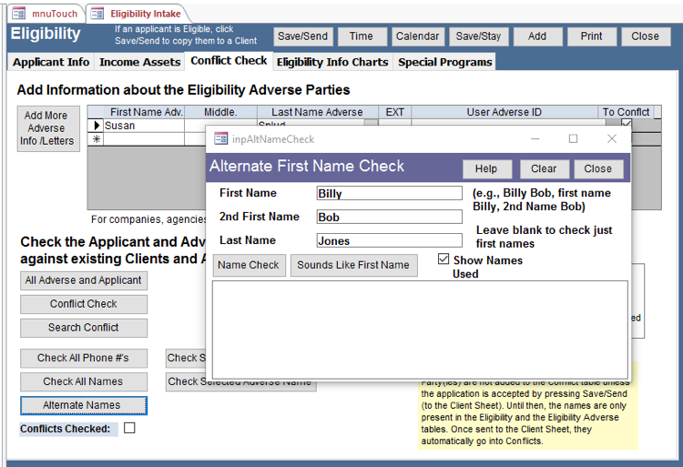Click All Adverse and Applicant button
The width and height of the screenshot is (683, 467).
click(84, 280)
